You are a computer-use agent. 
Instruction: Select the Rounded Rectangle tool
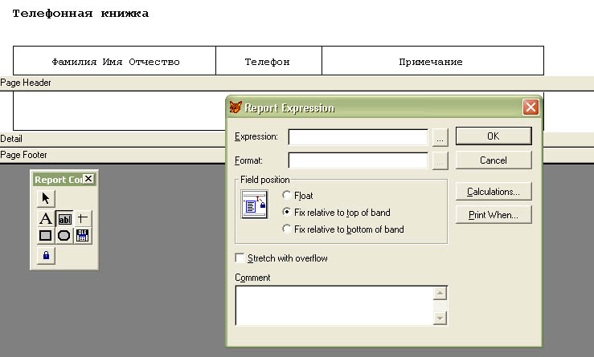pyautogui.click(x=64, y=235)
